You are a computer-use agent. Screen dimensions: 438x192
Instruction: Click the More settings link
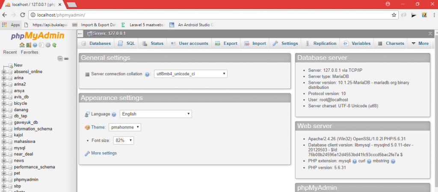tap(104, 153)
